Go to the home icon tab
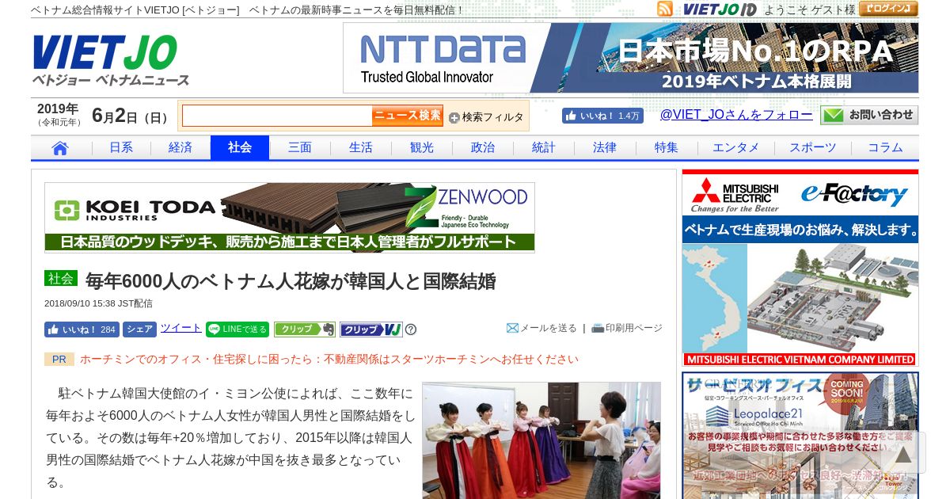Image resolution: width=950 pixels, height=499 pixels. point(60,148)
